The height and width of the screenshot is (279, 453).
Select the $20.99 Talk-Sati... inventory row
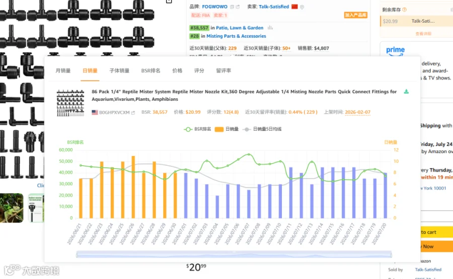tap(416, 21)
